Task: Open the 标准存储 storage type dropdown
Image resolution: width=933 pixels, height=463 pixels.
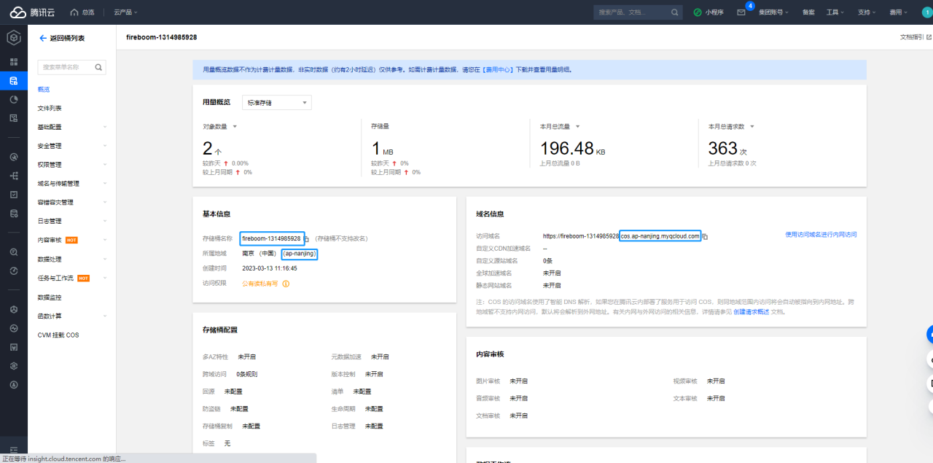Action: [276, 103]
